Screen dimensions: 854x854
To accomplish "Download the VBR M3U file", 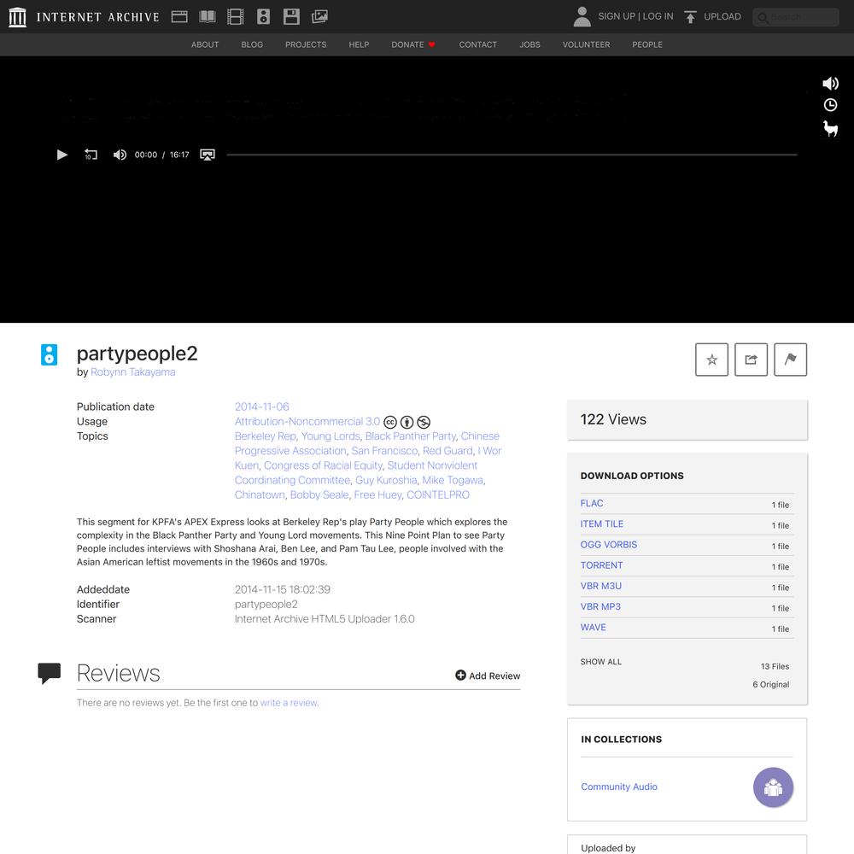I will [x=600, y=586].
